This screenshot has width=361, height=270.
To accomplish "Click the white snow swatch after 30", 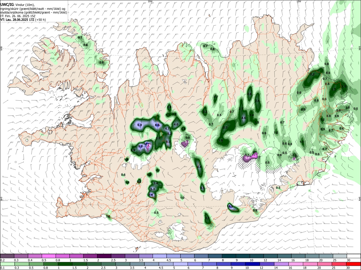I will click(353, 256).
